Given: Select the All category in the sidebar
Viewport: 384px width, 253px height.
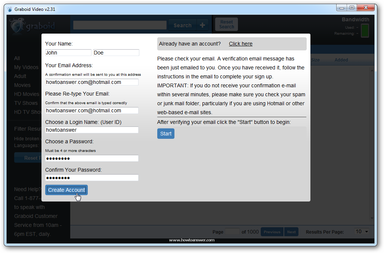Looking at the screenshot, I should (17, 58).
